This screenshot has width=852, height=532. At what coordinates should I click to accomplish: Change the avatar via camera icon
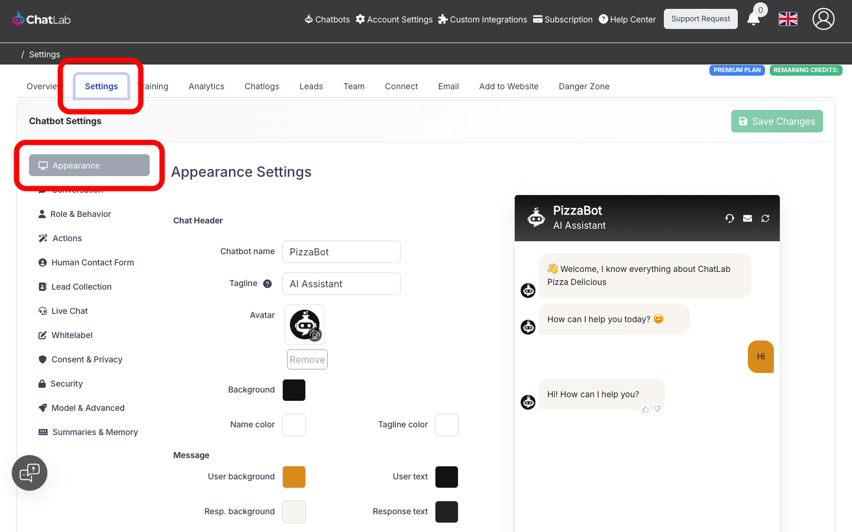(315, 335)
